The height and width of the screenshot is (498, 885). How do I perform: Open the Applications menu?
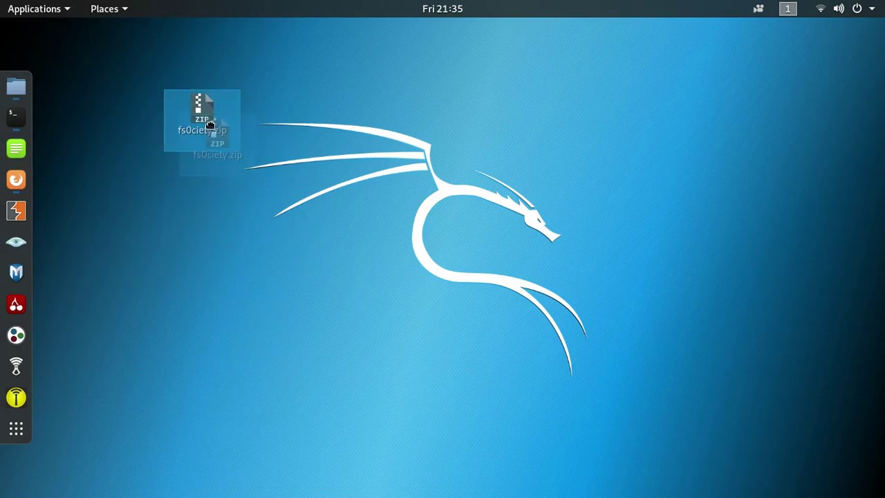point(39,9)
